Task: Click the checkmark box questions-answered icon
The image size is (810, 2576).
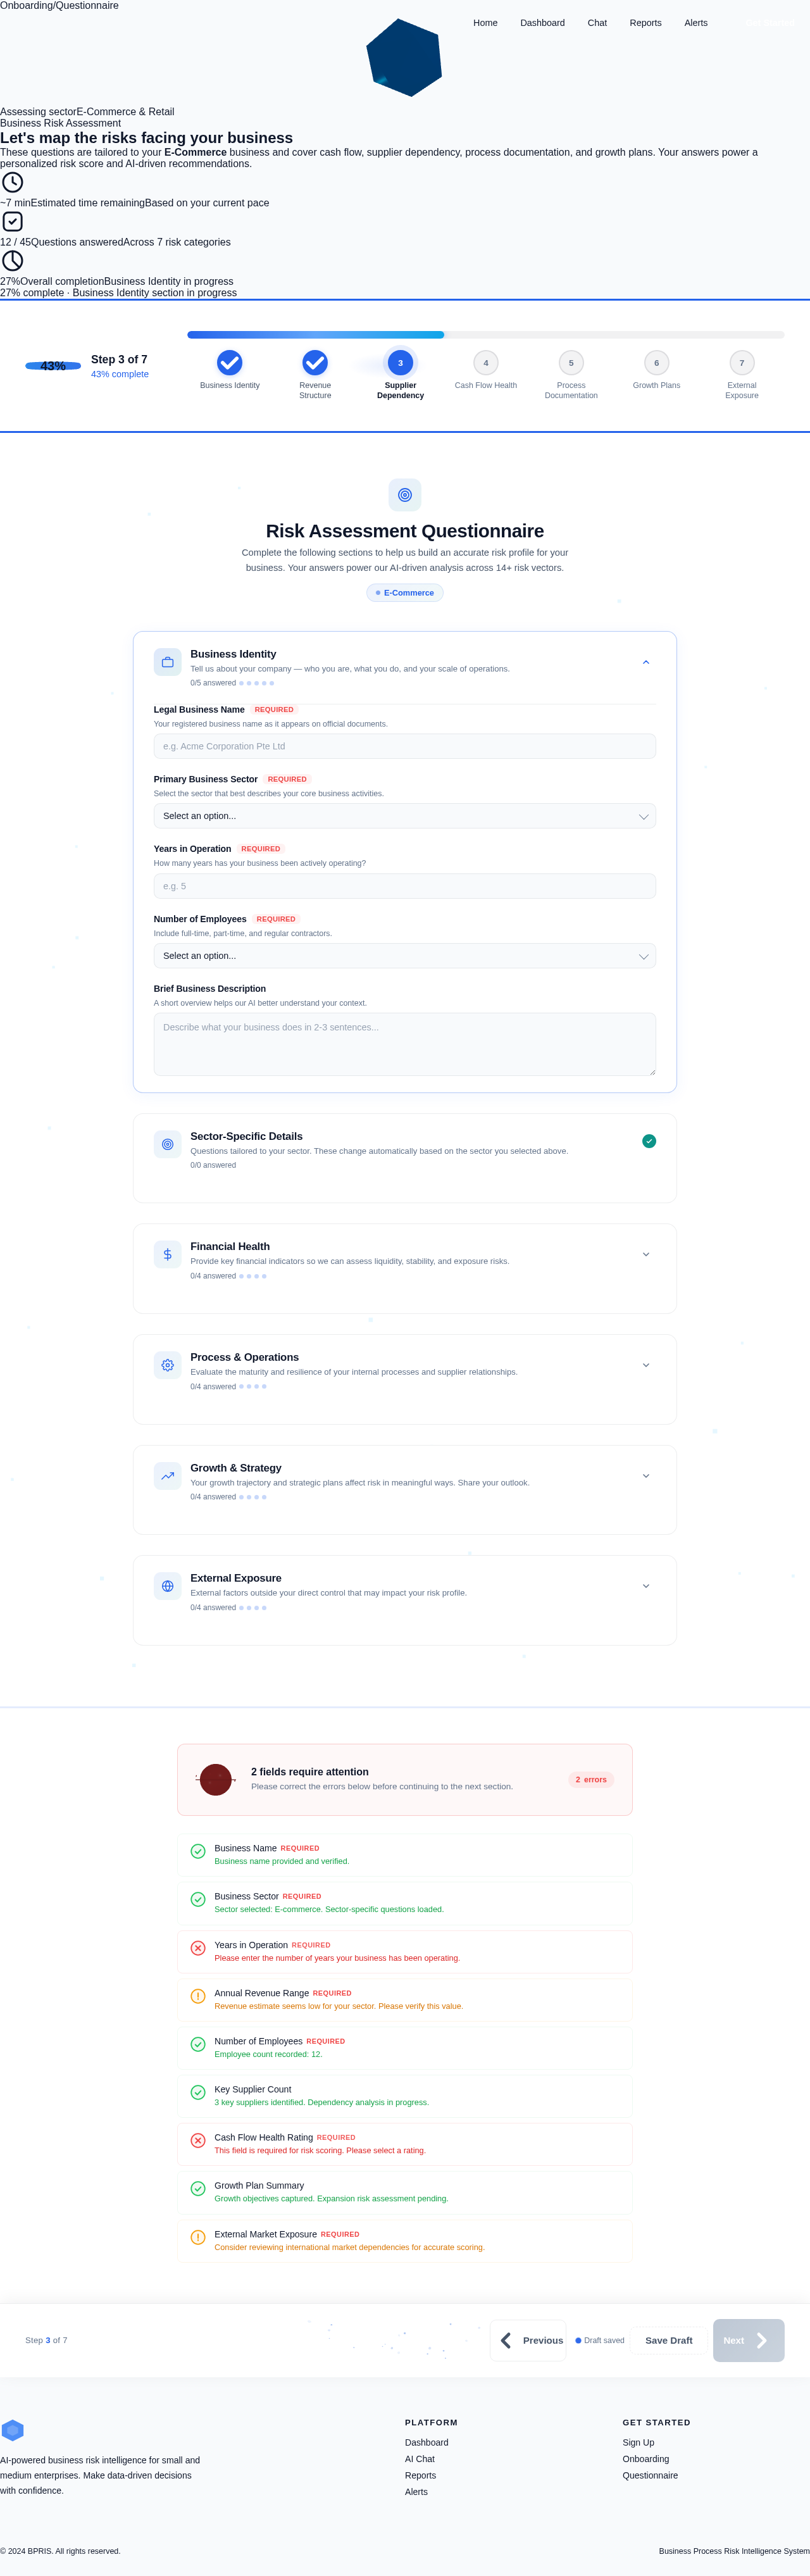Action: click(12, 221)
